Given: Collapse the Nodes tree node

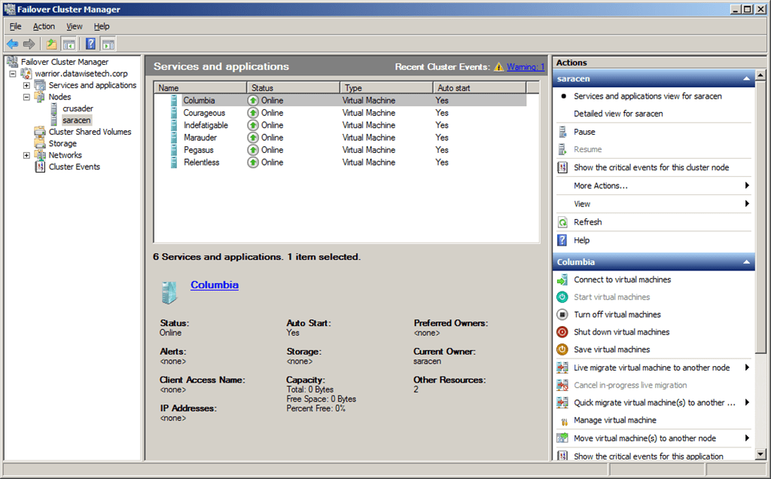Looking at the screenshot, I should (x=26, y=97).
